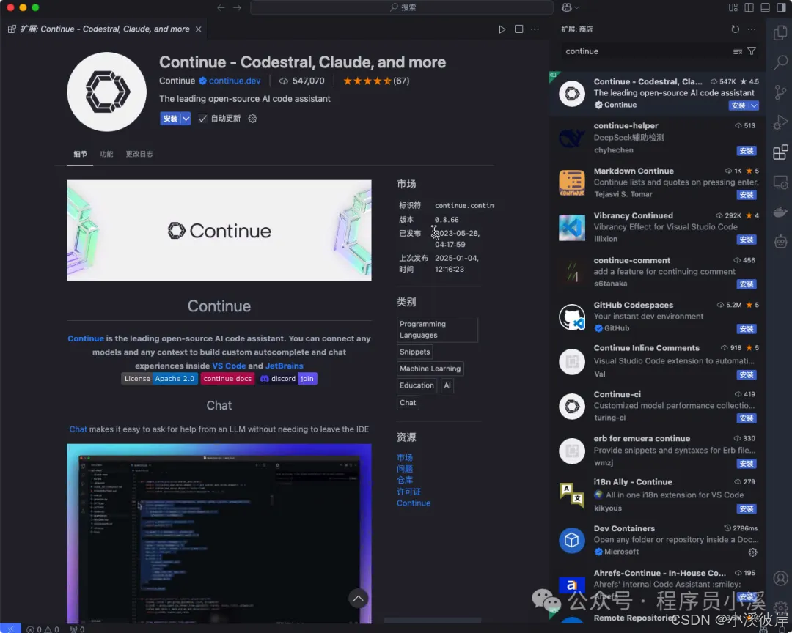The width and height of the screenshot is (792, 633).
Task: Open the Accounts icon in activity bar
Action: (780, 578)
